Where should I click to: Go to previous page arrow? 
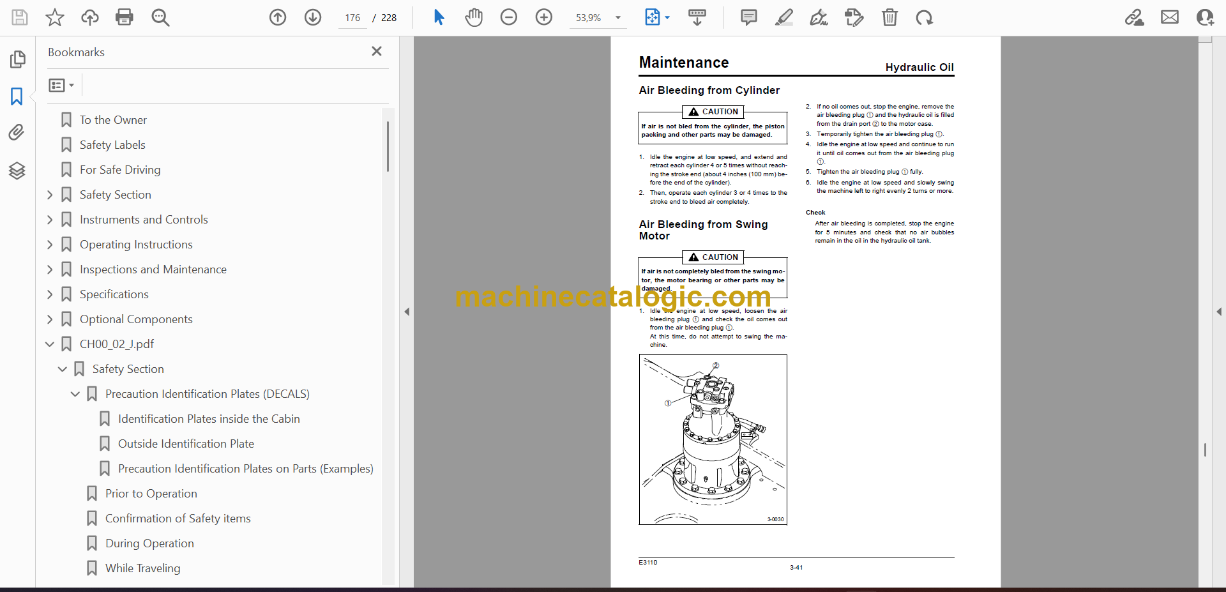pos(278,17)
